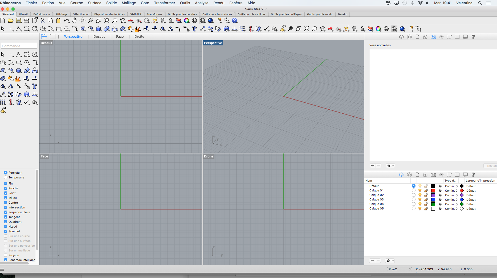Click Calque 01 red square color swatch

point(433,191)
